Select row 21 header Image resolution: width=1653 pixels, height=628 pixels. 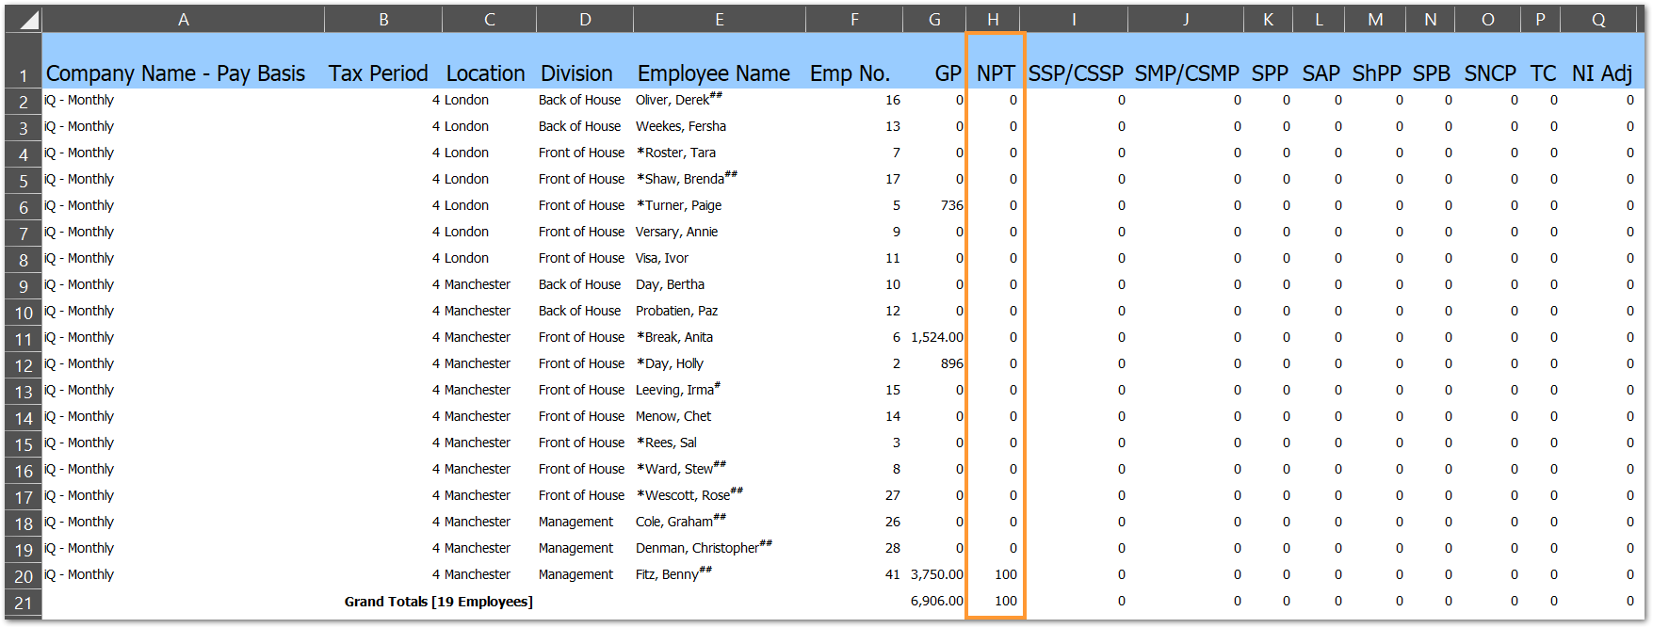pyautogui.click(x=24, y=603)
